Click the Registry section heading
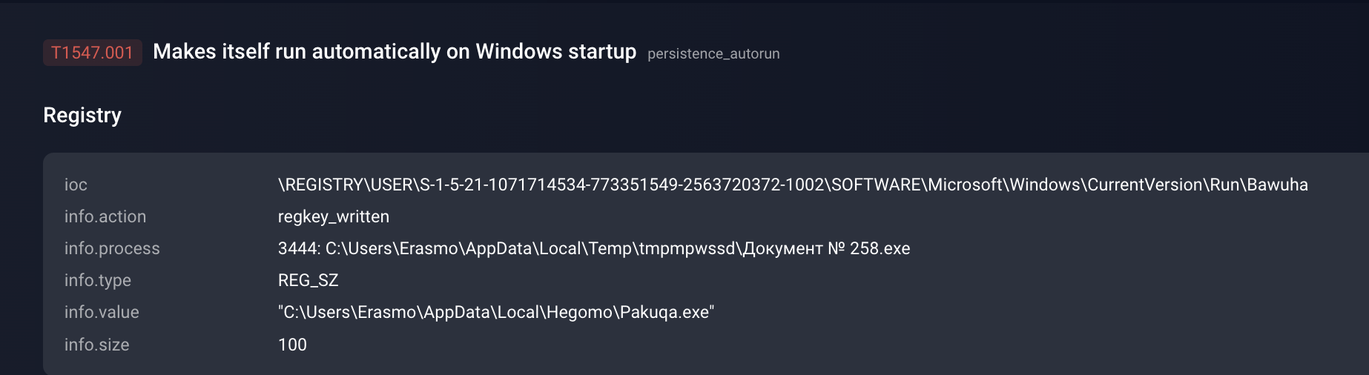 pos(82,116)
